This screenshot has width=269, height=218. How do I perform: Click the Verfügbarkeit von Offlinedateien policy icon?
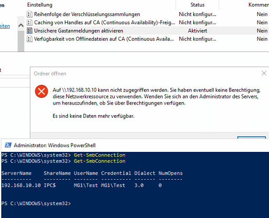(30, 39)
